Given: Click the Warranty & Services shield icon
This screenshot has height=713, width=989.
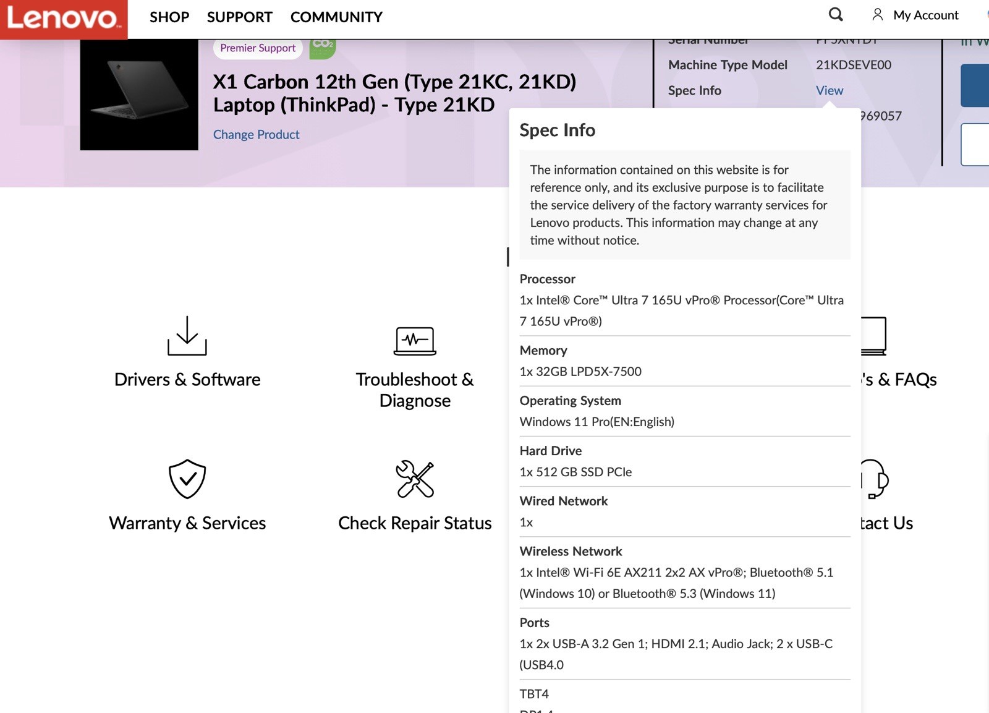Looking at the screenshot, I should coord(187,479).
